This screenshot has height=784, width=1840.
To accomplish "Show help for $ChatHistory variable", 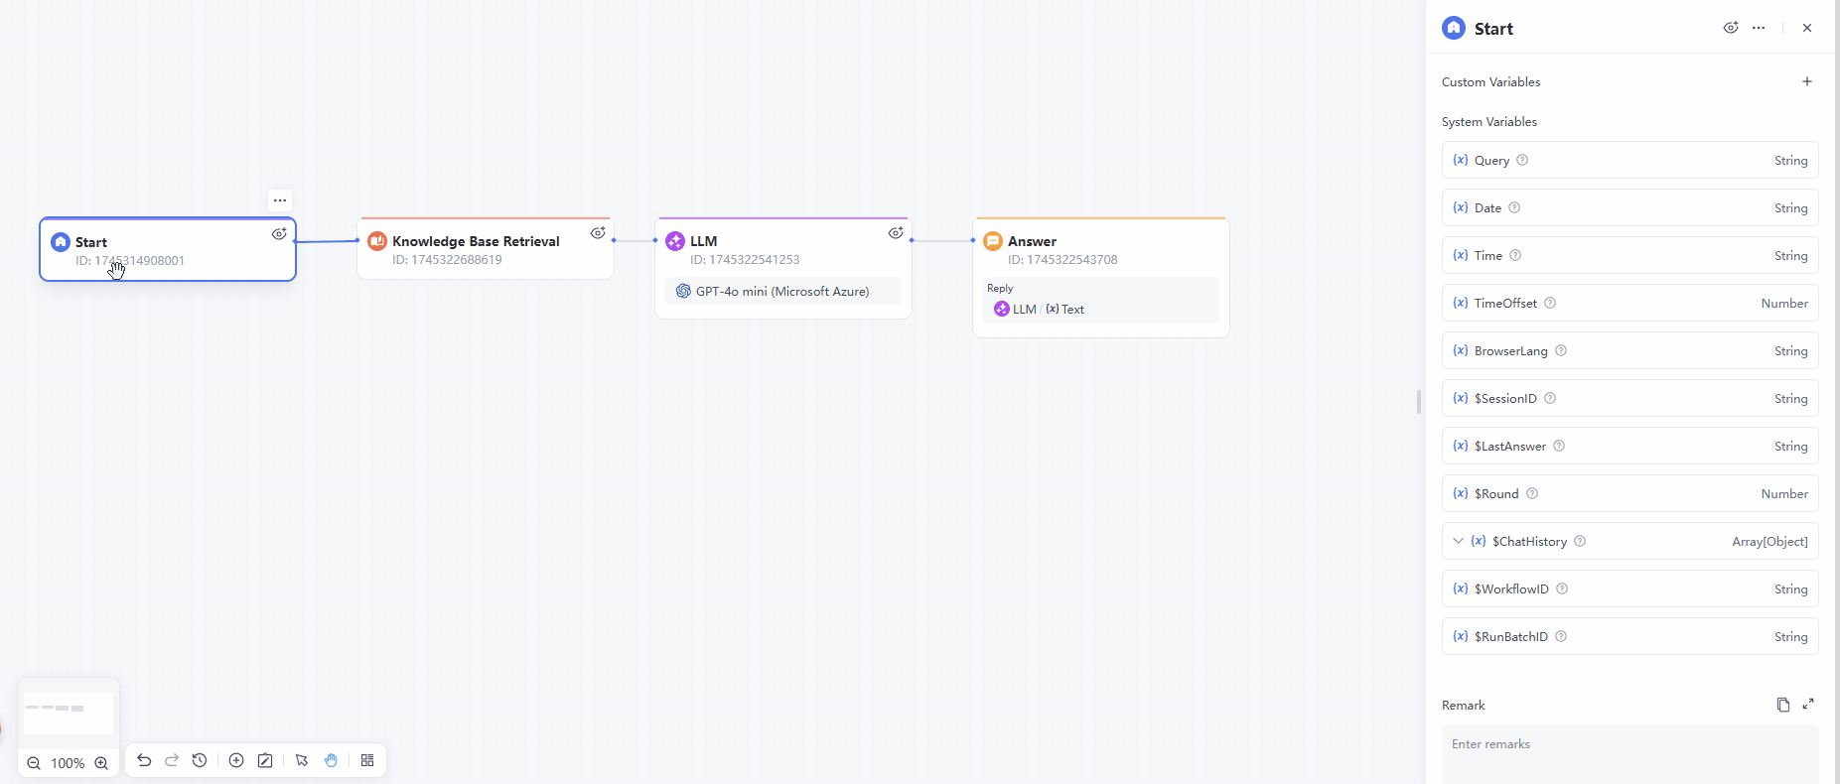I will [1580, 541].
